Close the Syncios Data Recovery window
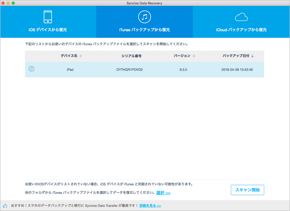Screen dimensions: 290x211 tap(3, 3)
